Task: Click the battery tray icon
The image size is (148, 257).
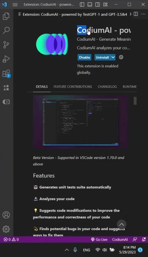Action: (x=112, y=250)
